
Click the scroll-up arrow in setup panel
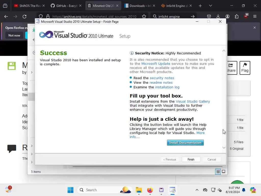click(224, 51)
